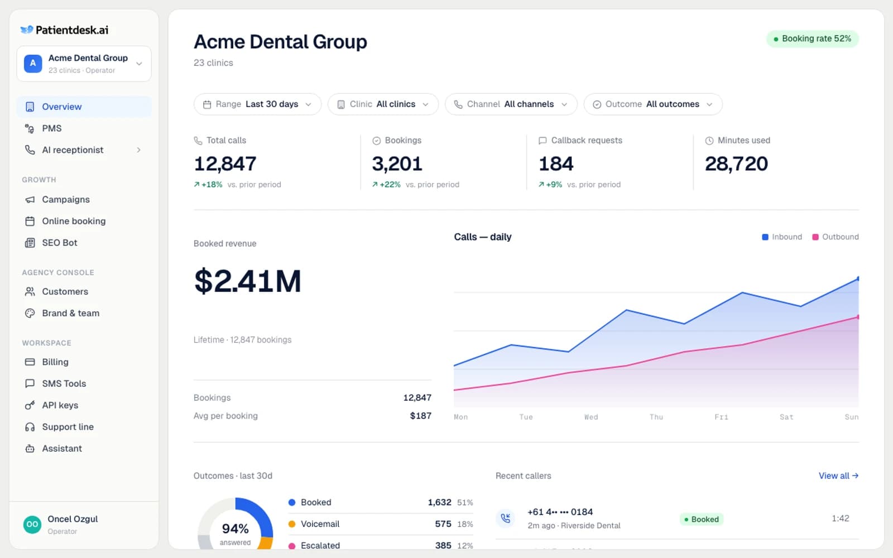Click the Overview building icon

[x=30, y=107]
